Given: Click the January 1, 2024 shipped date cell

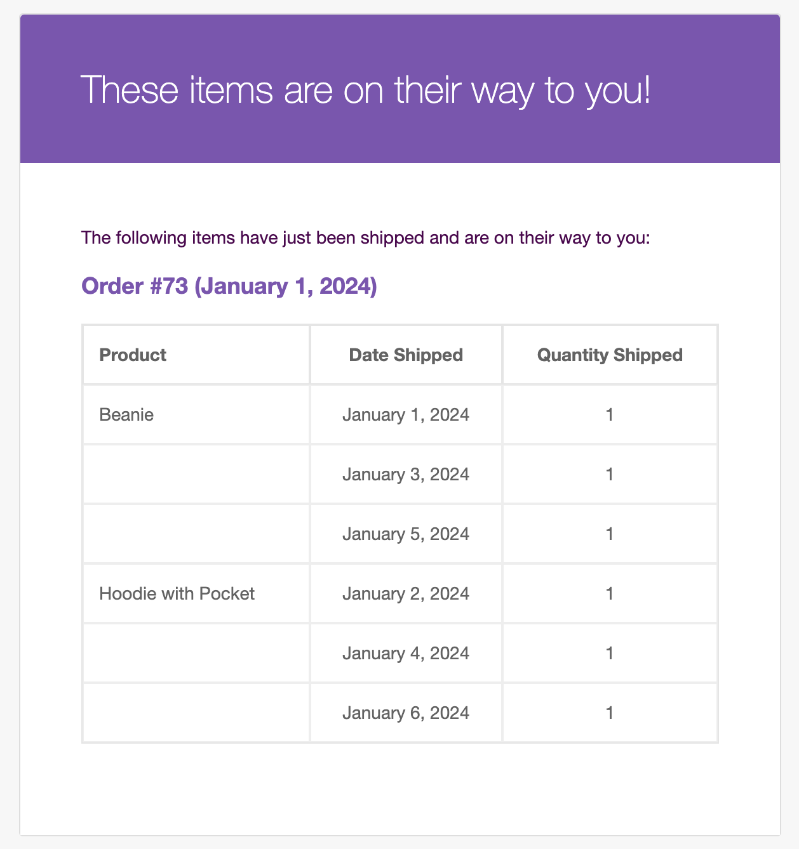Looking at the screenshot, I should tap(406, 415).
